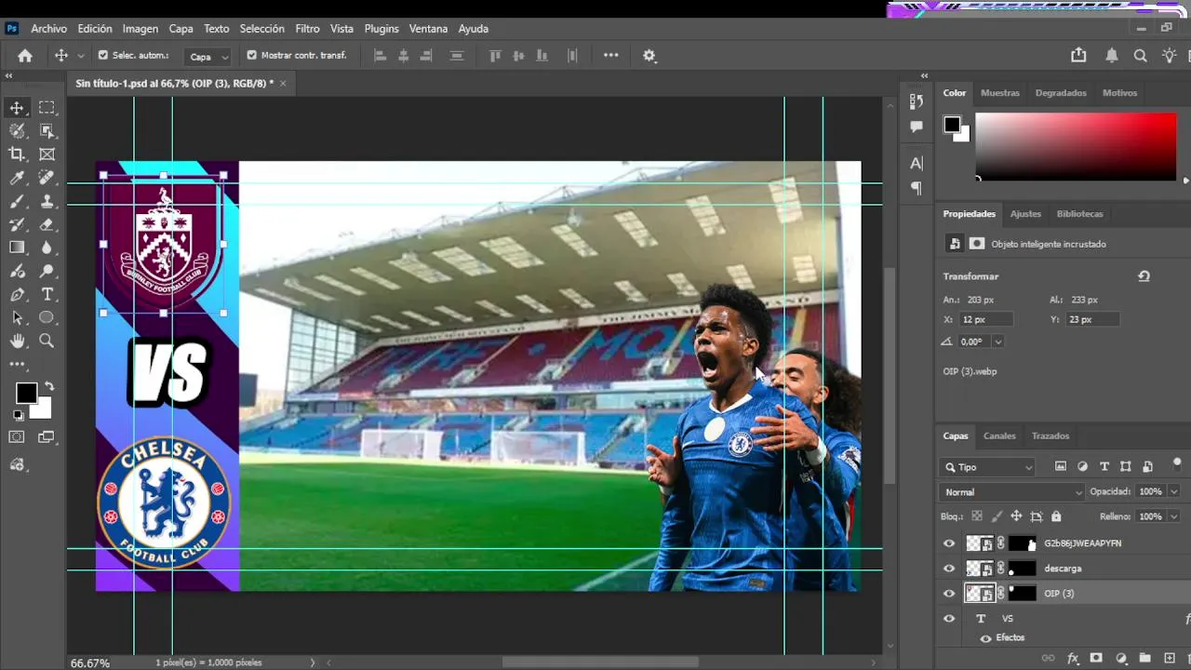Reset the transform in Properties panel

[x=1144, y=276]
